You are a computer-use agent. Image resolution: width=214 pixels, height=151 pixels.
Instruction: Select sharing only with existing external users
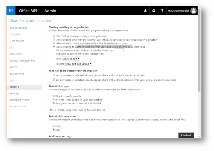click(x=54, y=39)
